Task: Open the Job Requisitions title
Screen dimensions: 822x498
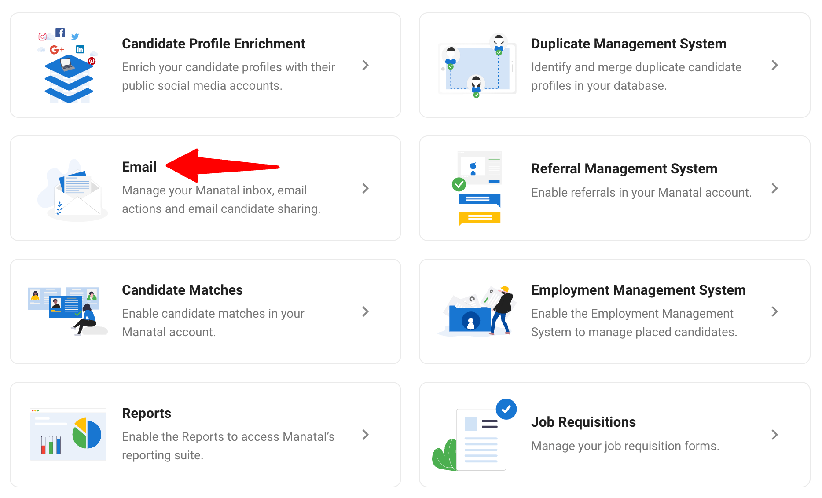Action: click(x=583, y=422)
